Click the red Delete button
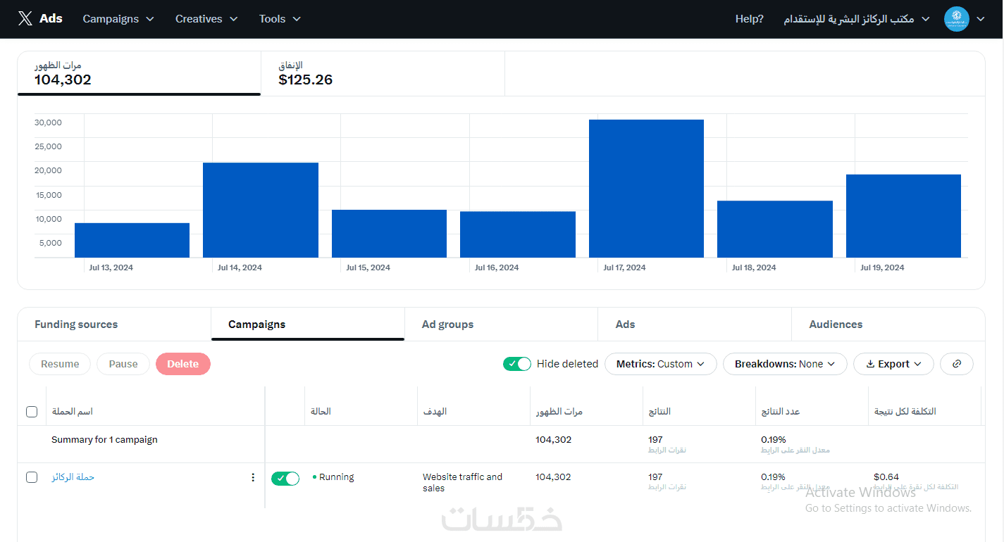Screen dimensions: 1004x542 (x=183, y=364)
